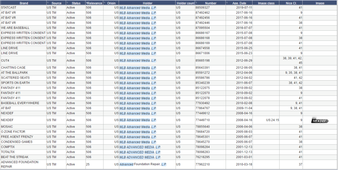Click sort arrow icon beside Relevance header

(x=87, y=3)
